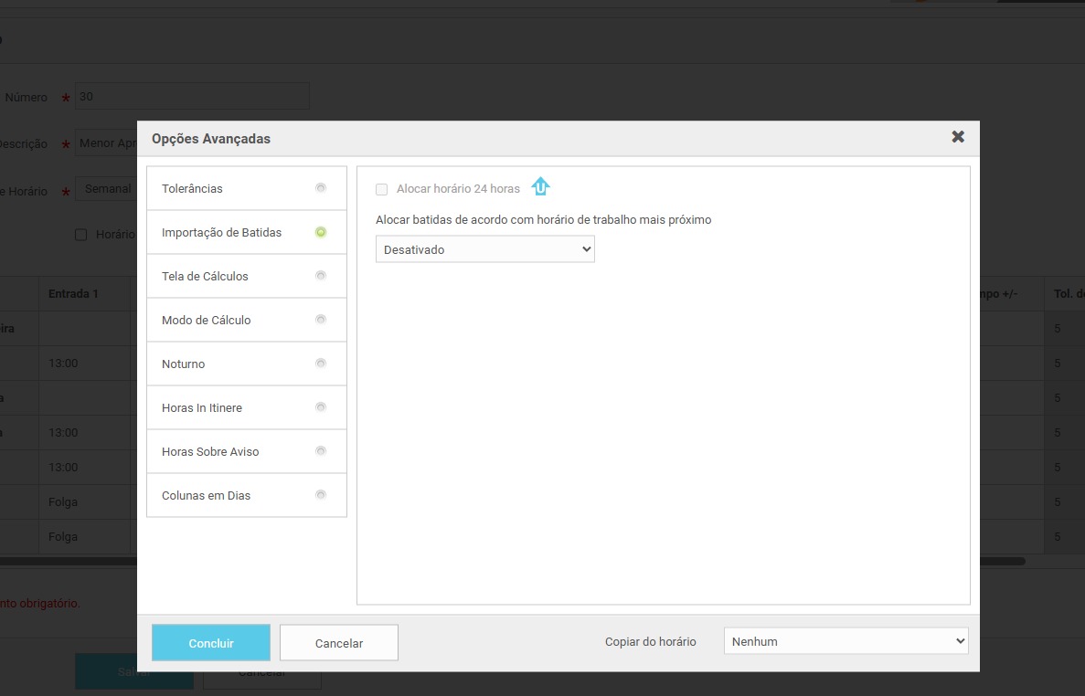Image resolution: width=1085 pixels, height=696 pixels.
Task: Click the green Importação de Batidas indicator
Action: pyautogui.click(x=320, y=232)
